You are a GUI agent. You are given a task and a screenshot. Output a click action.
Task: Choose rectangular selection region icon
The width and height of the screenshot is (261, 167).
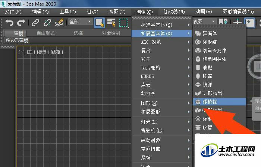(123, 23)
